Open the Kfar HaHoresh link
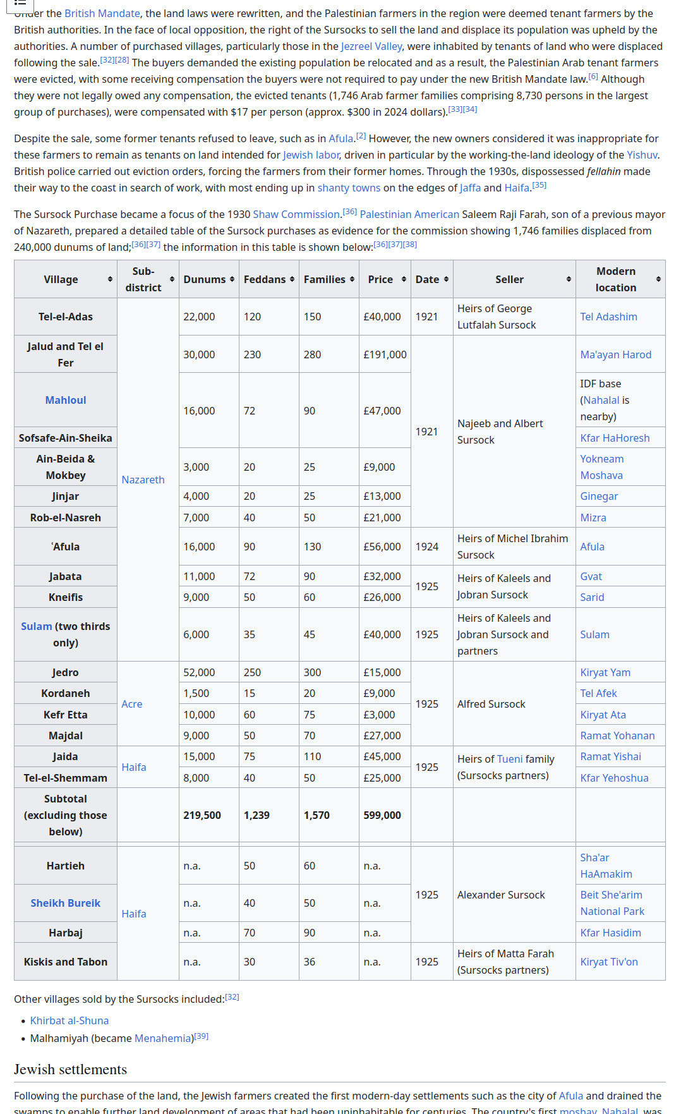681x1114 pixels. (615, 438)
